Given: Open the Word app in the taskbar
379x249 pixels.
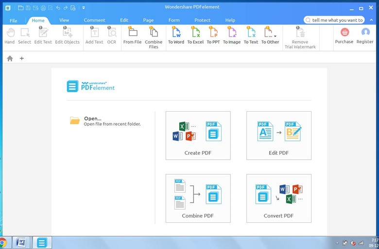Looking at the screenshot, I should point(21,243).
